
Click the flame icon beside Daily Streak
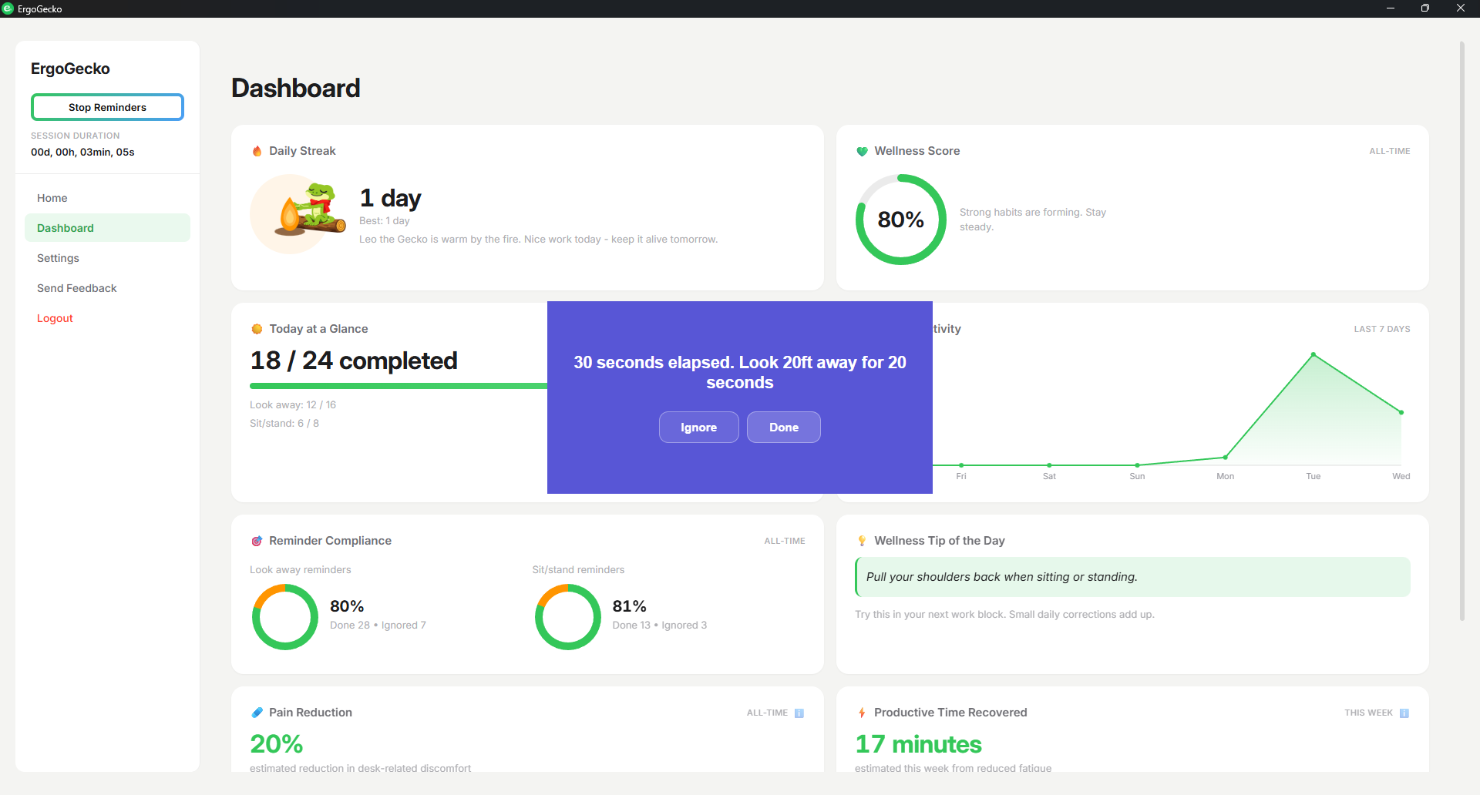pyautogui.click(x=257, y=151)
